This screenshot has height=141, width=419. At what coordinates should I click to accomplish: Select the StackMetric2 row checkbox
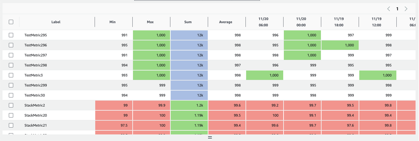11,105
